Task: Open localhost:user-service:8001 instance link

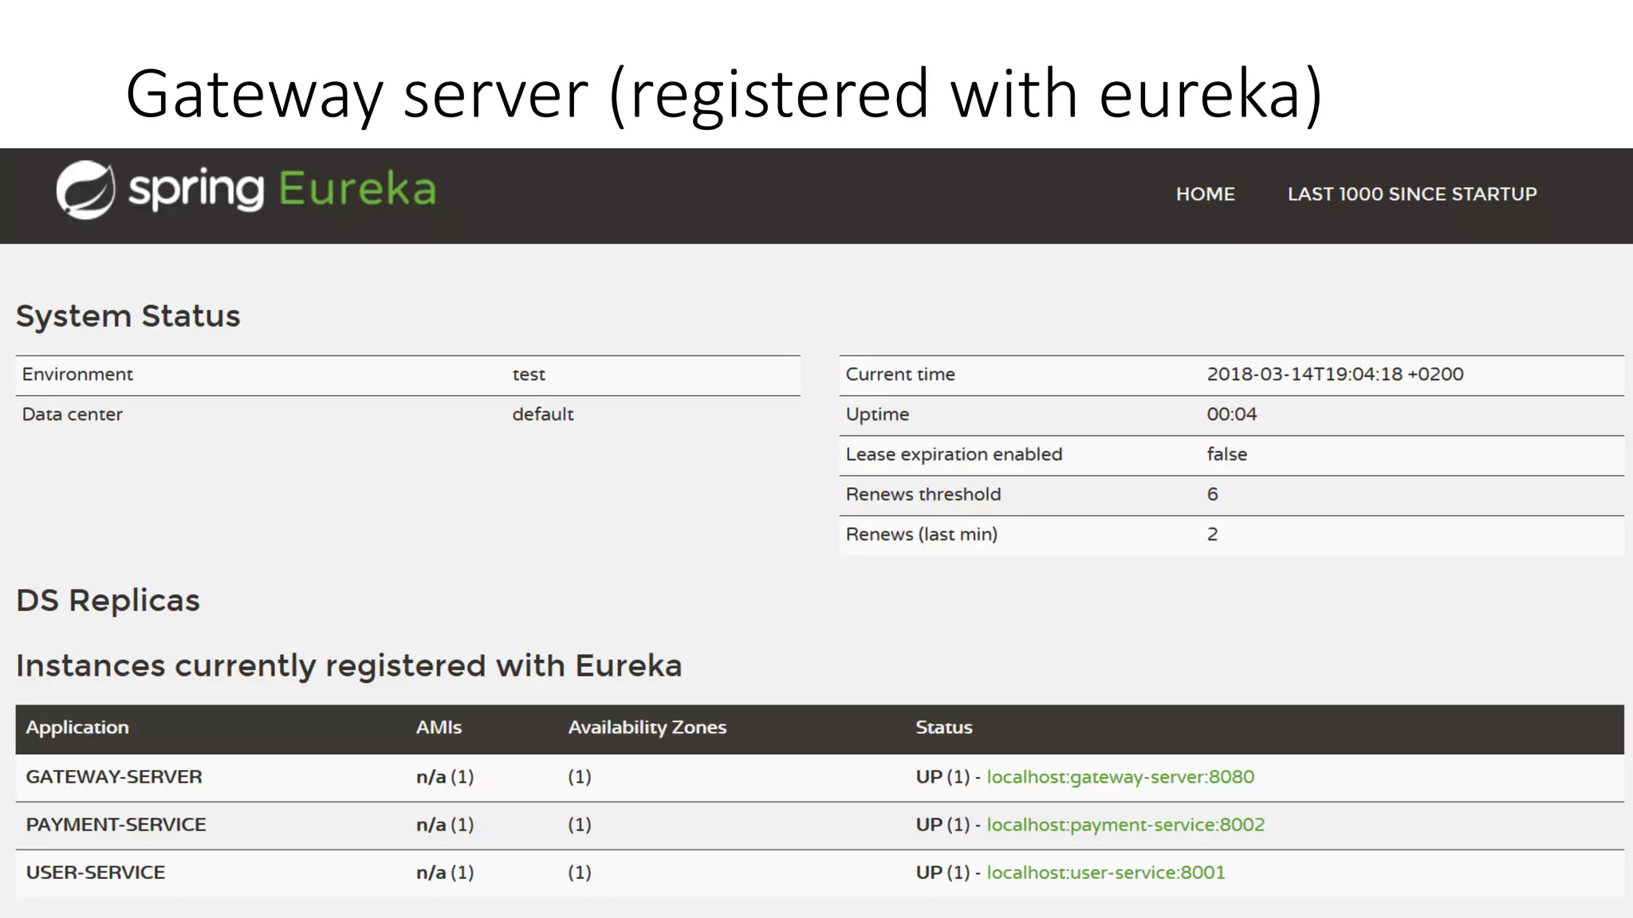Action: [x=1105, y=873]
